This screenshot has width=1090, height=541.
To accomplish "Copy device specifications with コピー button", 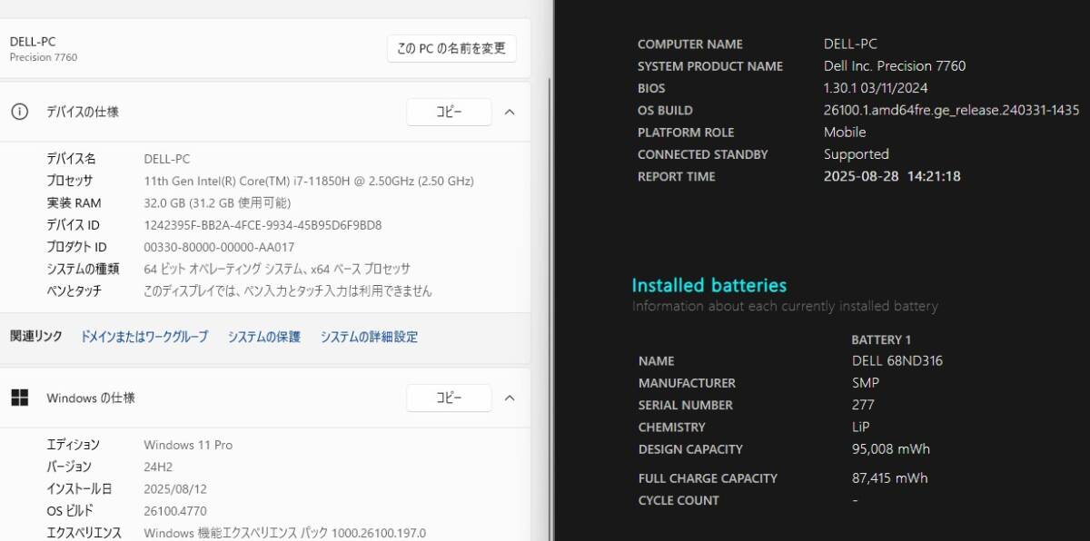I will (x=449, y=112).
